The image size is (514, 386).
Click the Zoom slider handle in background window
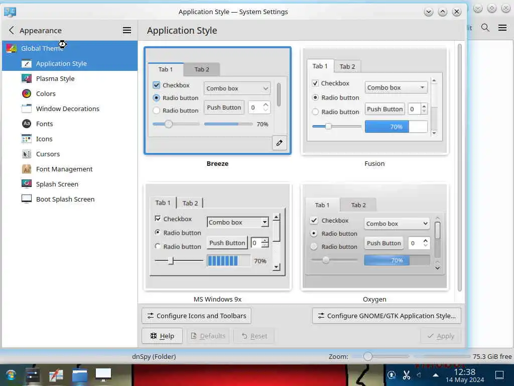click(x=368, y=356)
